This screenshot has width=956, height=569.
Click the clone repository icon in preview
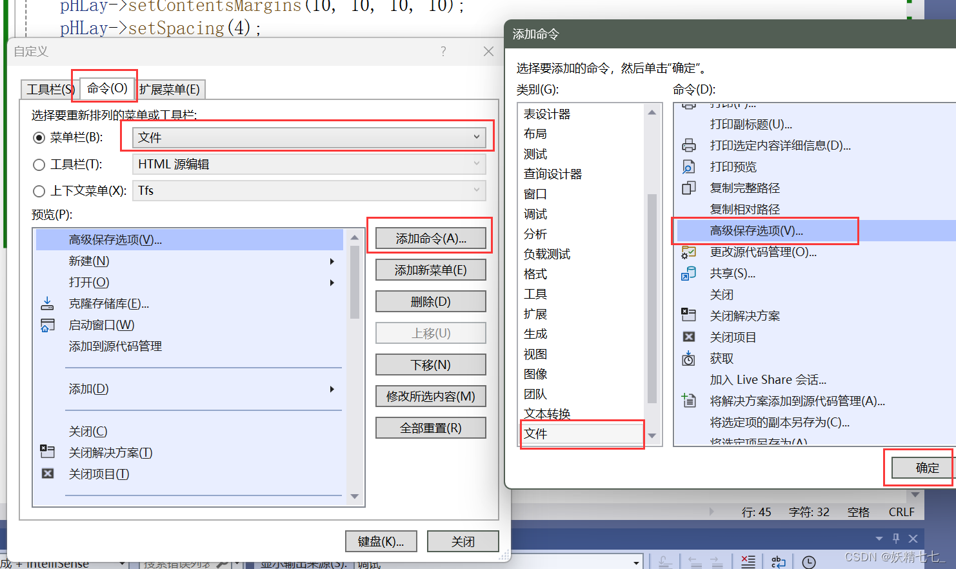(48, 303)
